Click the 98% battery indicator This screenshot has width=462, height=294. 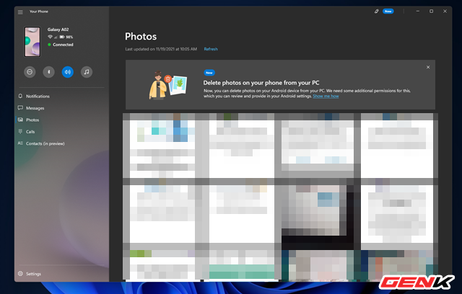tap(66, 37)
